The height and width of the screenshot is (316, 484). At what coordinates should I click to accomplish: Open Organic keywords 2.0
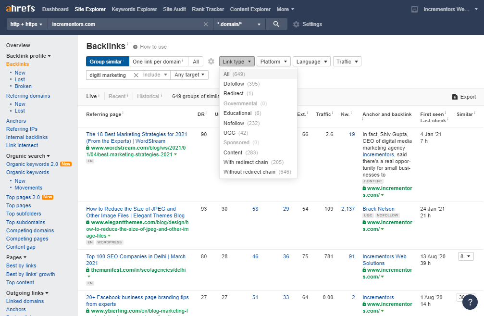(32, 164)
